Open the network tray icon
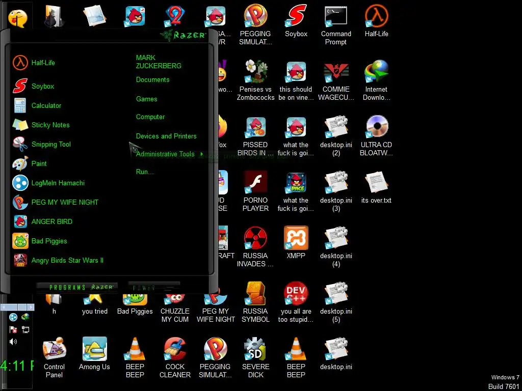 pos(25,329)
